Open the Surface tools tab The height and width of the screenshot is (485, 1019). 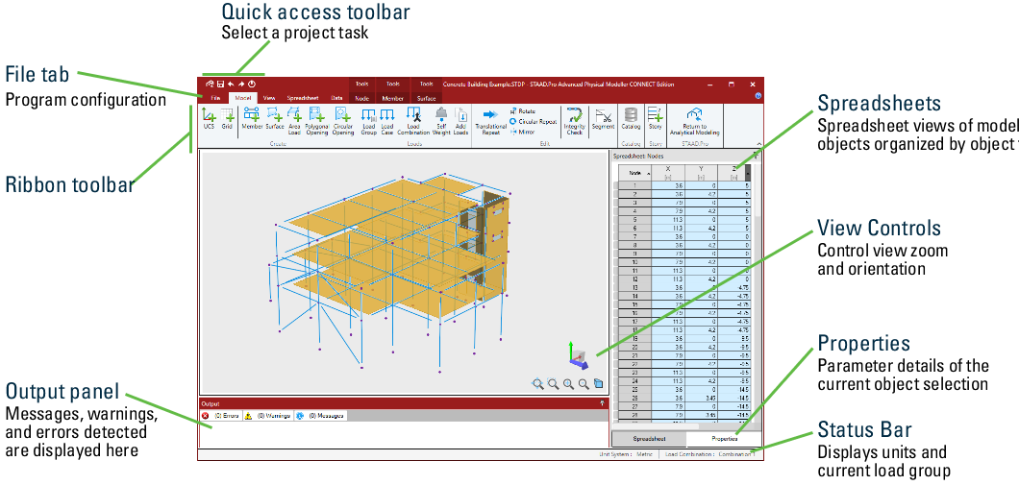426,98
